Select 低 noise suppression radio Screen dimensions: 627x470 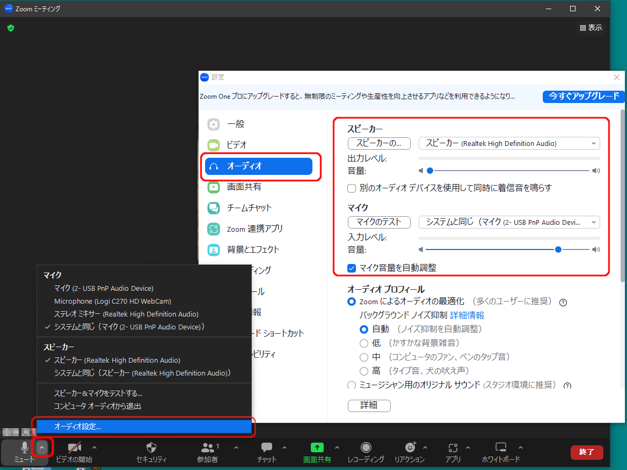click(x=363, y=343)
